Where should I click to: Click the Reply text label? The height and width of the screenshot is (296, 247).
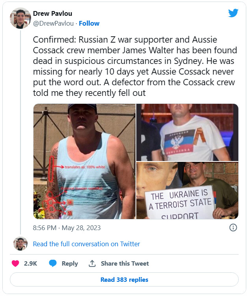coord(70,263)
